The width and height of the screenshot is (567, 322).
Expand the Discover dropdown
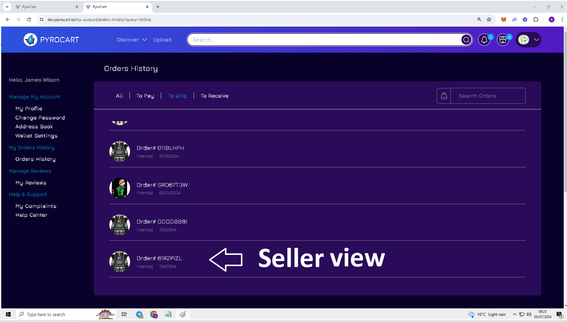coord(132,40)
